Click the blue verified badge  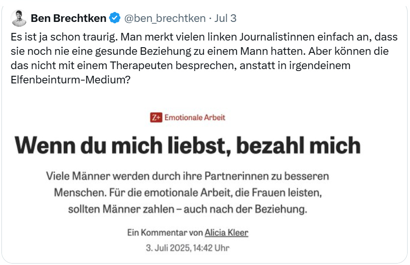coord(115,19)
